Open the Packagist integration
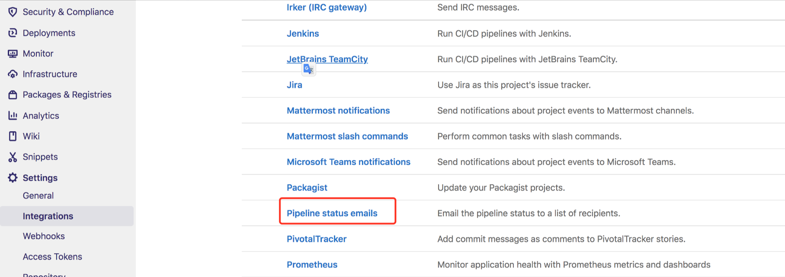 point(307,188)
